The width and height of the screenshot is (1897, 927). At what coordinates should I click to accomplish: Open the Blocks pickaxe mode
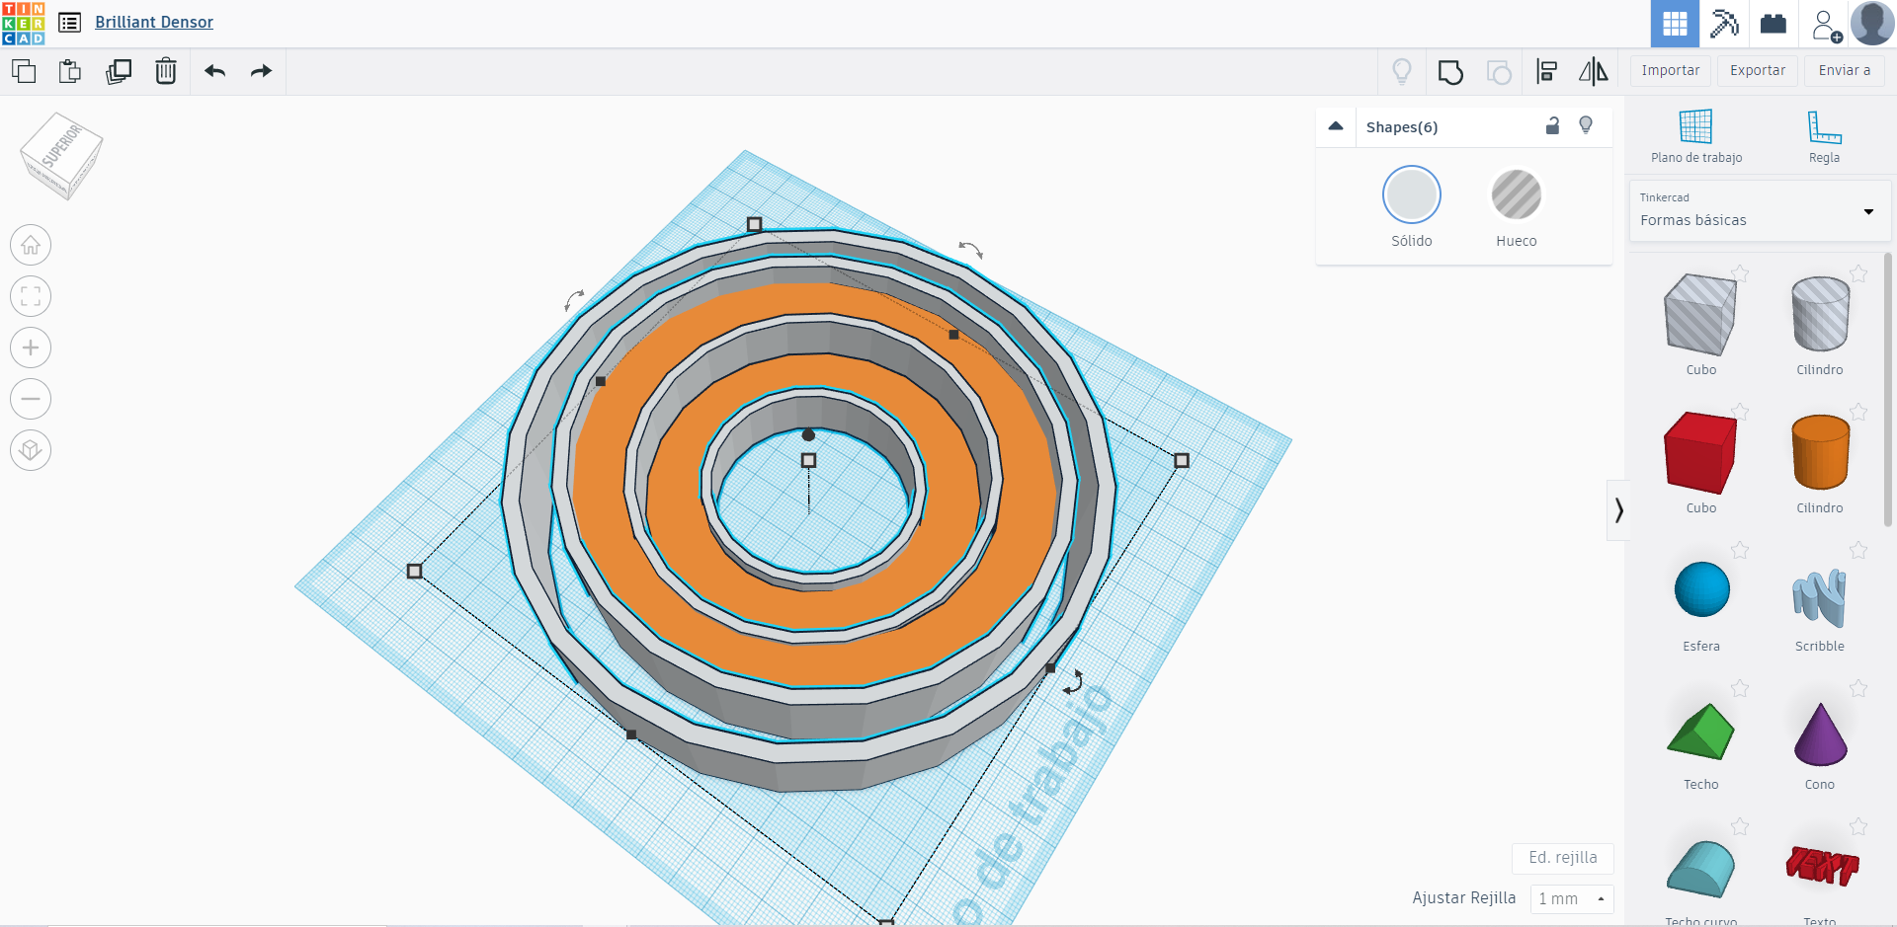[1724, 24]
